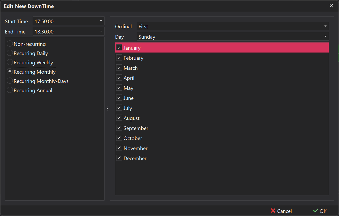
Task: Click the Start Time dropdown arrow
Action: pos(101,21)
